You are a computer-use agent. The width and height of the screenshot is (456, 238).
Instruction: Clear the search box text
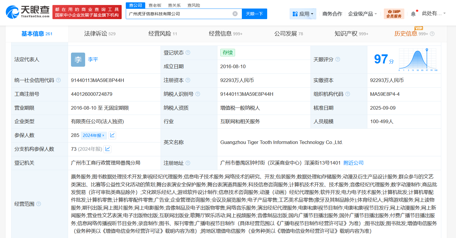point(235,14)
